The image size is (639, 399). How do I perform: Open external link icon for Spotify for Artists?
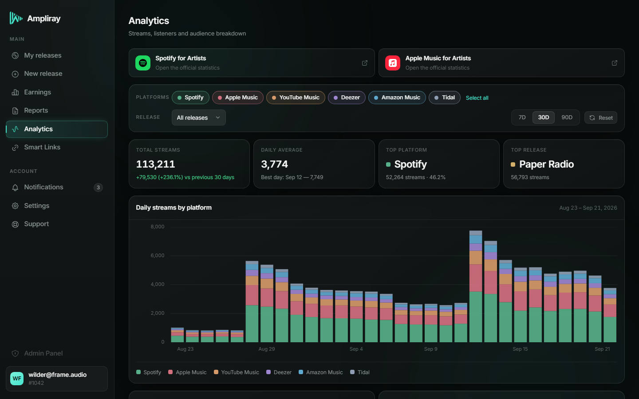[365, 63]
